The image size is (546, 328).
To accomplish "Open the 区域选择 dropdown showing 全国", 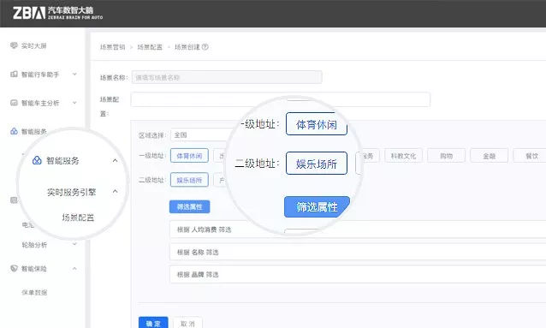I will point(199,135).
